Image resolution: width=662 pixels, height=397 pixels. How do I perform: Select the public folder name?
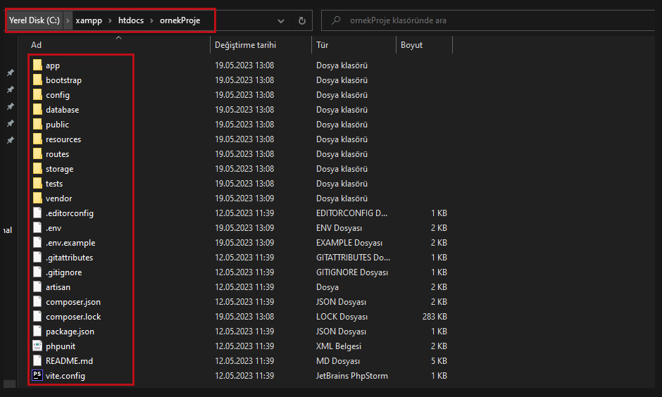click(58, 125)
